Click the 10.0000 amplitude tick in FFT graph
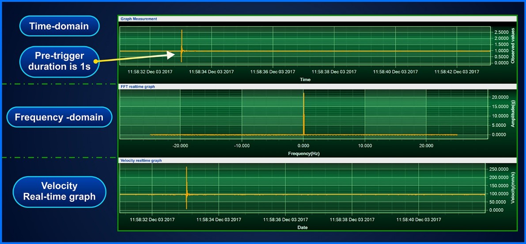This screenshot has height=244, width=526. 500,116
